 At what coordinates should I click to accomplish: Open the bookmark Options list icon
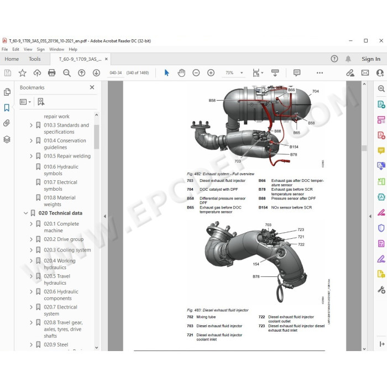coord(25,102)
